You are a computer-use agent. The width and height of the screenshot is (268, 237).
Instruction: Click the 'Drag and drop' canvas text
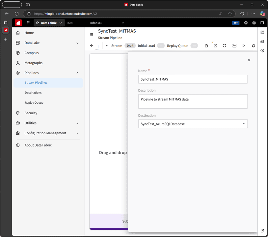coord(113,153)
